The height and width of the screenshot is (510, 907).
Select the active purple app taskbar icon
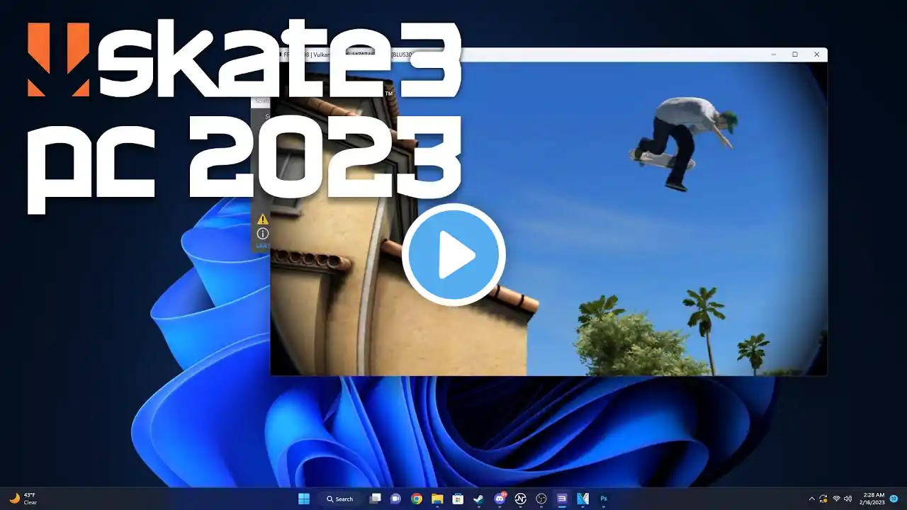[562, 499]
